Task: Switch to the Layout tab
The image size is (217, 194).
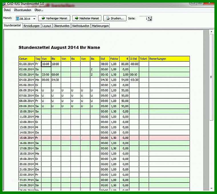Action: tap(47, 26)
